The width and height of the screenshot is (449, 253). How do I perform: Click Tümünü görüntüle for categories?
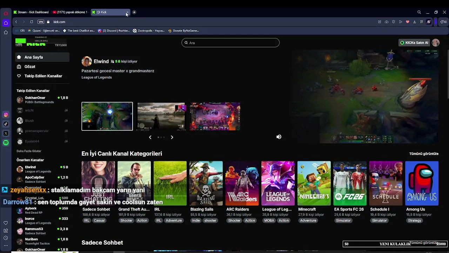pos(424,154)
